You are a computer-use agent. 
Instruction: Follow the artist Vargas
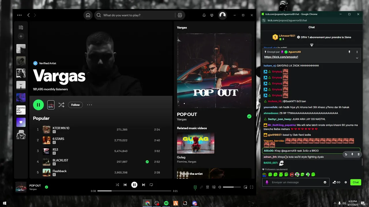point(76,105)
